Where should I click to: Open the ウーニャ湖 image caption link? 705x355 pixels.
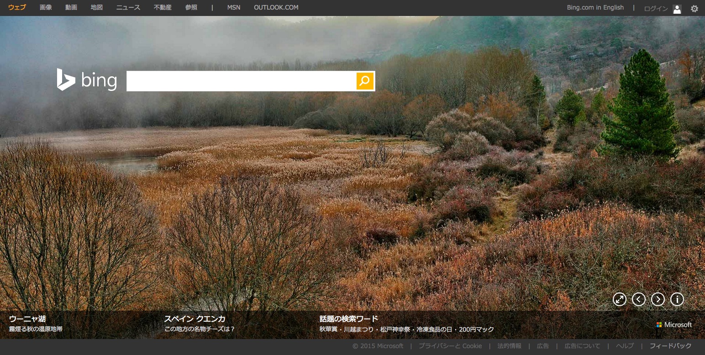(27, 319)
